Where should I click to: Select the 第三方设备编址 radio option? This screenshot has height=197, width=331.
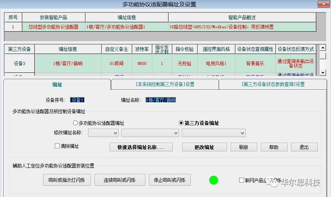[181, 123]
